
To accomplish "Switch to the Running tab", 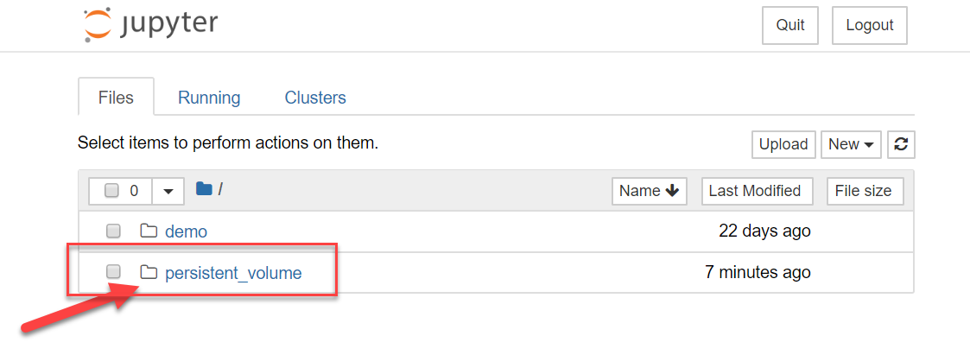I will [x=209, y=98].
